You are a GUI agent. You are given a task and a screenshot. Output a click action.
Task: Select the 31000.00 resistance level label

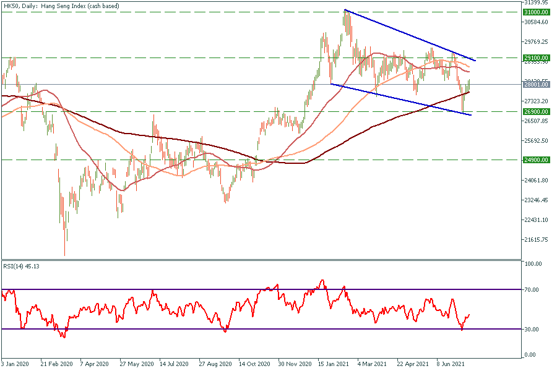[536, 12]
